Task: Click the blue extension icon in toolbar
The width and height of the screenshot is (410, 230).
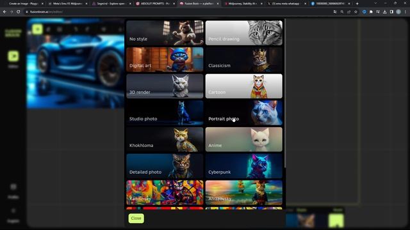Action: (365, 11)
